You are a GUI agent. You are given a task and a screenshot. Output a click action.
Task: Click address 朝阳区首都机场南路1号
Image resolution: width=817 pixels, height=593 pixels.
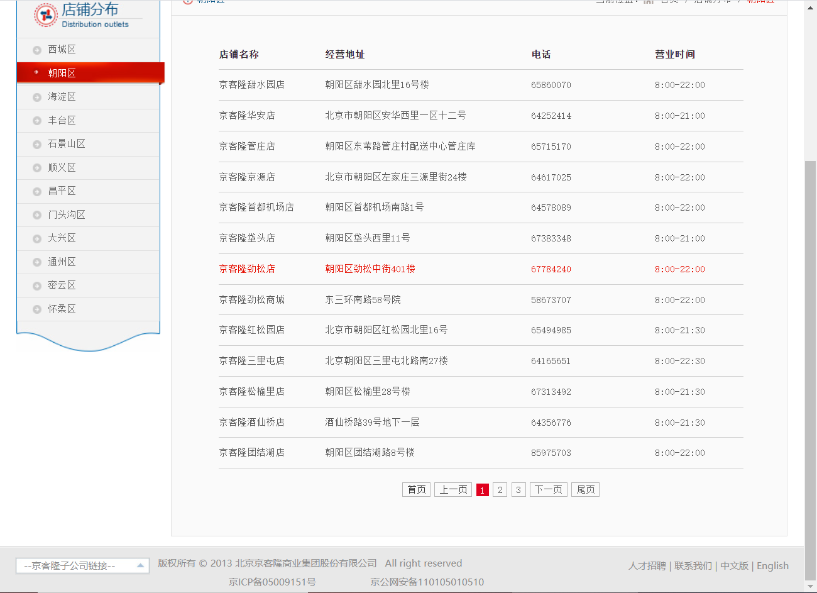point(375,208)
